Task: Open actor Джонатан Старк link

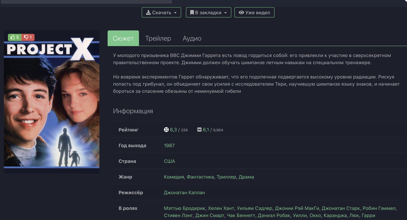Action: [x=341, y=208]
